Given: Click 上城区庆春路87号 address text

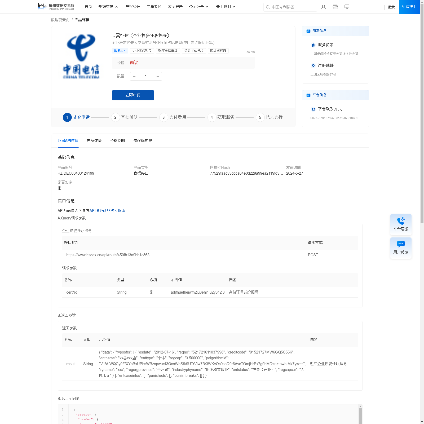Looking at the screenshot, I should 323,74.
